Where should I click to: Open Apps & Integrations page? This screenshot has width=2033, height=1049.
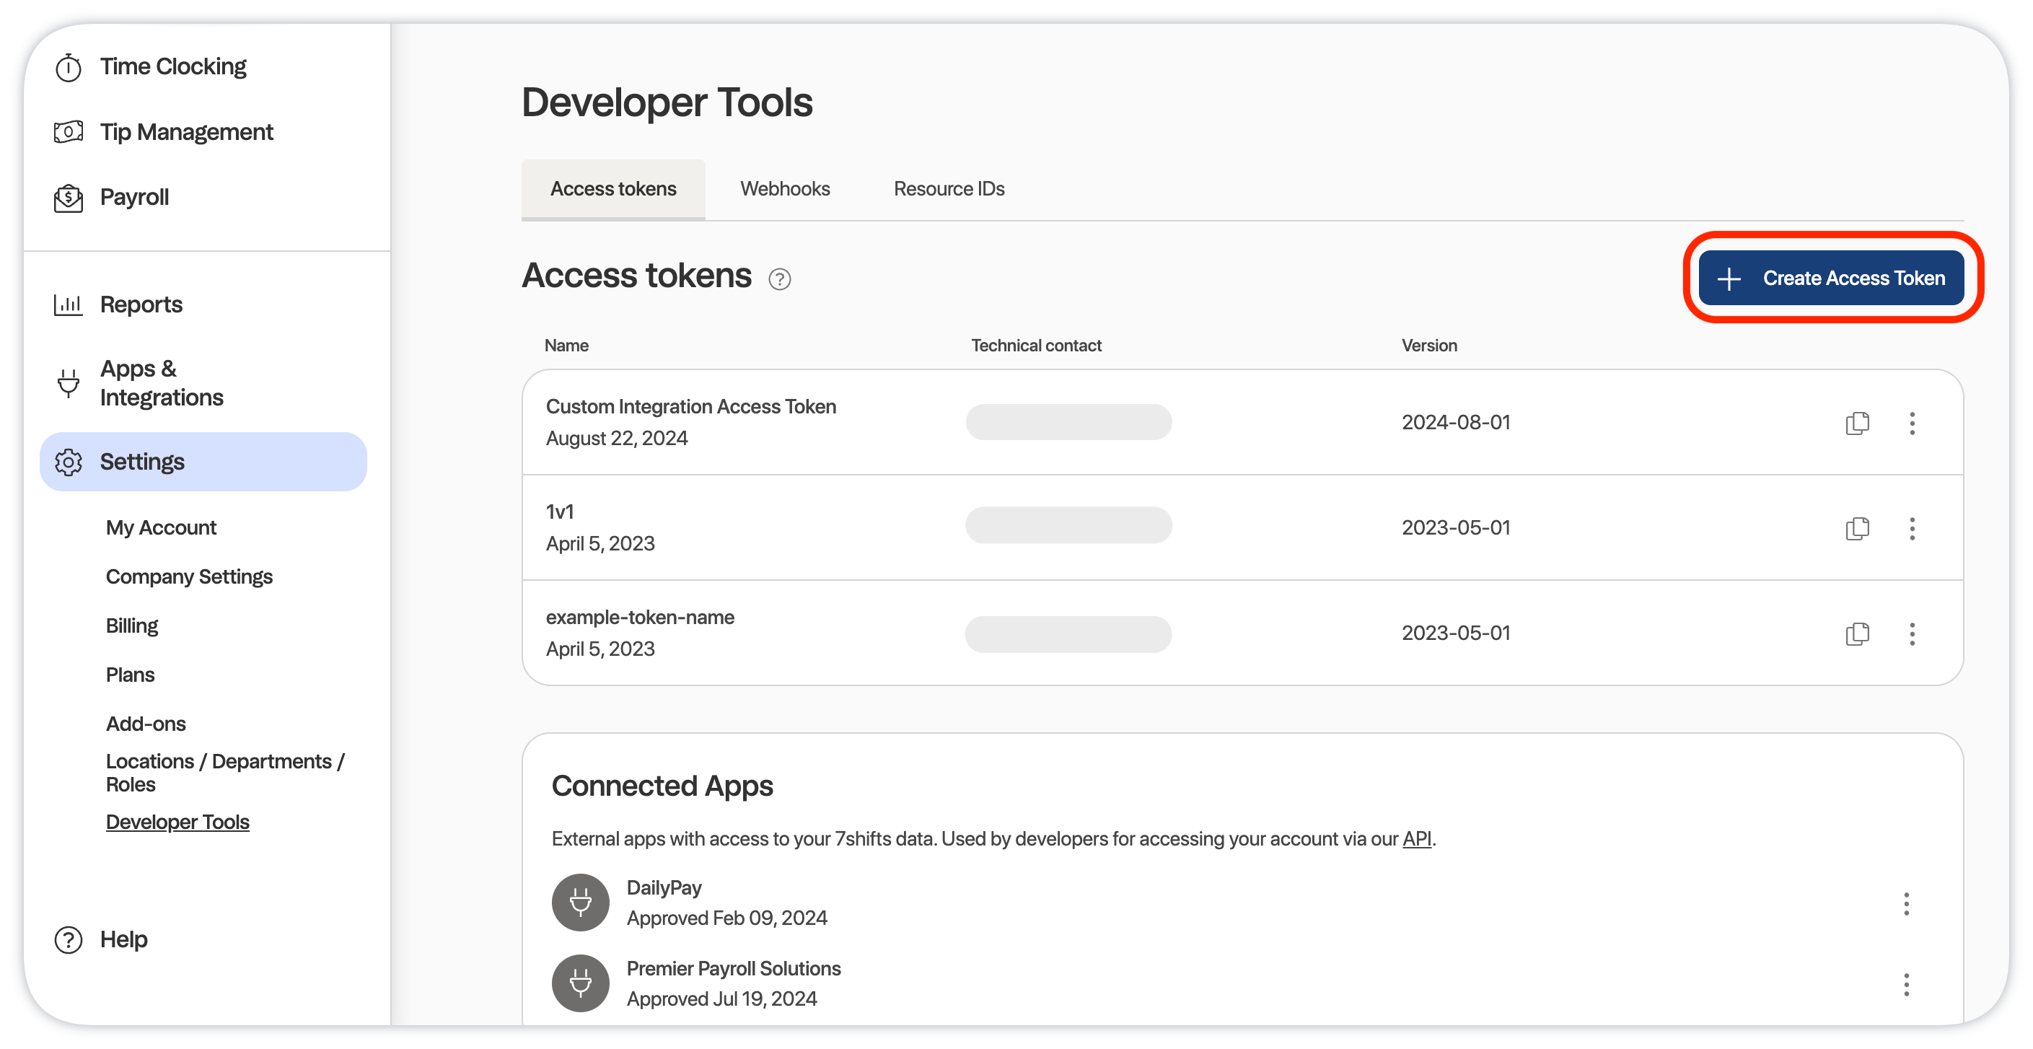point(161,383)
